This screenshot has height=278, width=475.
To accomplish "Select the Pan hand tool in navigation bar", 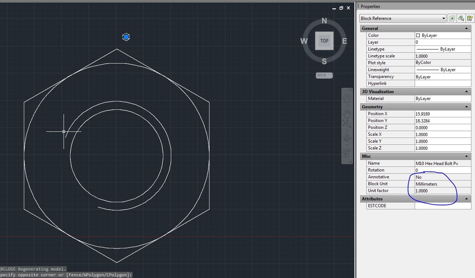I will point(347,114).
